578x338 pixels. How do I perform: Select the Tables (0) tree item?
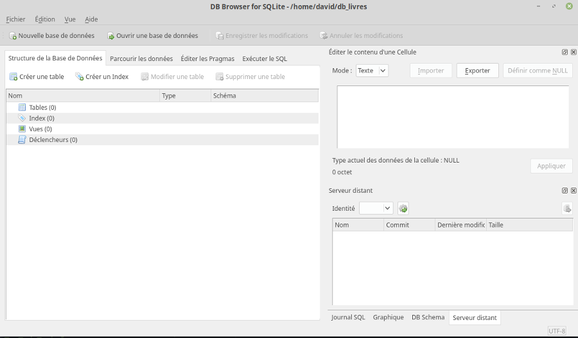(x=42, y=107)
